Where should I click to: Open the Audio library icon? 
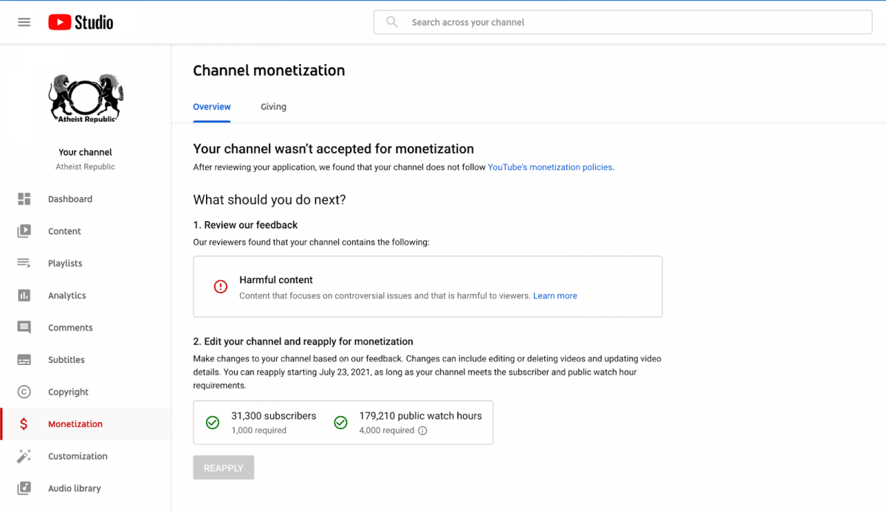tap(24, 488)
